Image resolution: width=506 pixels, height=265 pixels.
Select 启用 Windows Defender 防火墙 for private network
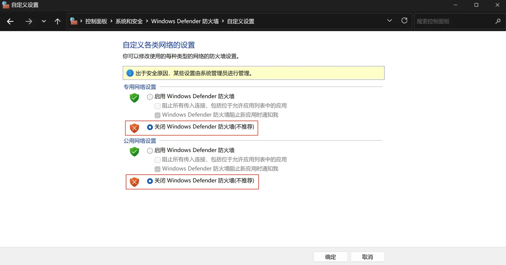(150, 97)
